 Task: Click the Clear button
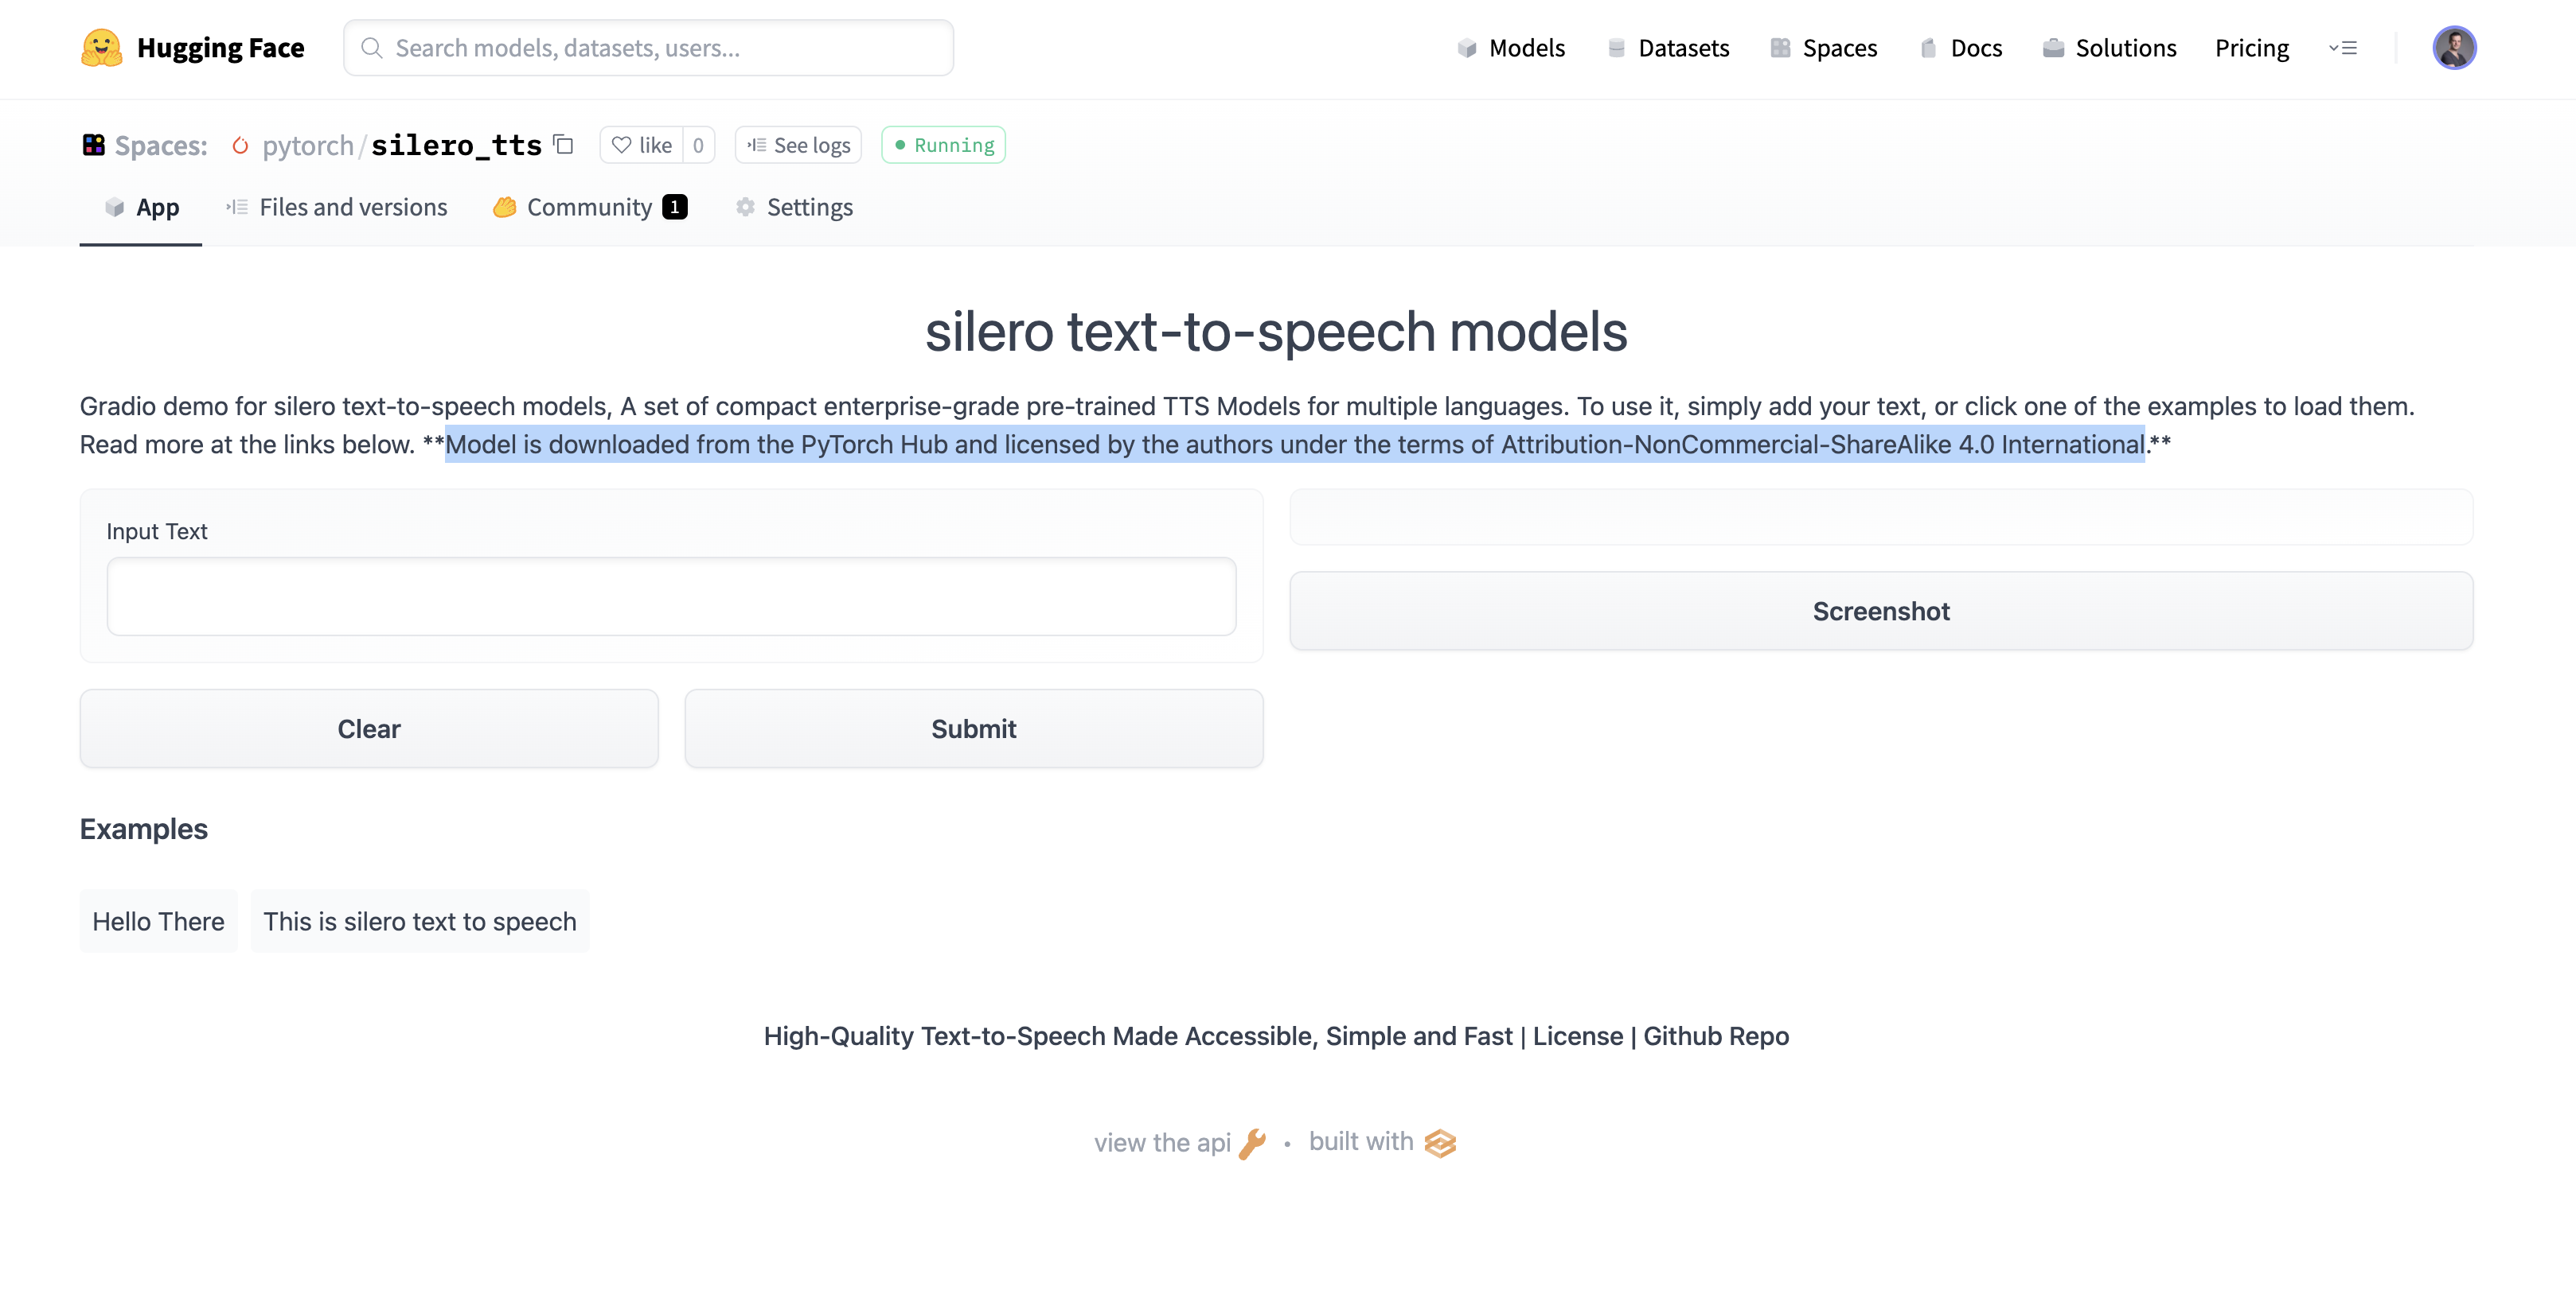click(x=369, y=729)
